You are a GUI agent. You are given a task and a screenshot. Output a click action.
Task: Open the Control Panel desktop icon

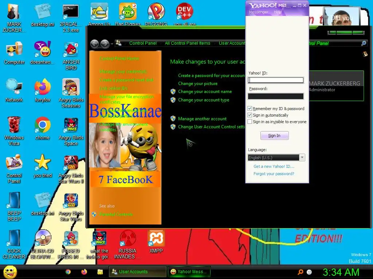(x=14, y=169)
